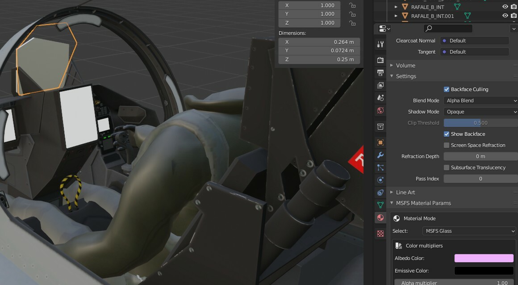Click the Dimensions Z 0.25 m field
Image resolution: width=518 pixels, height=285 pixels.
(319, 59)
